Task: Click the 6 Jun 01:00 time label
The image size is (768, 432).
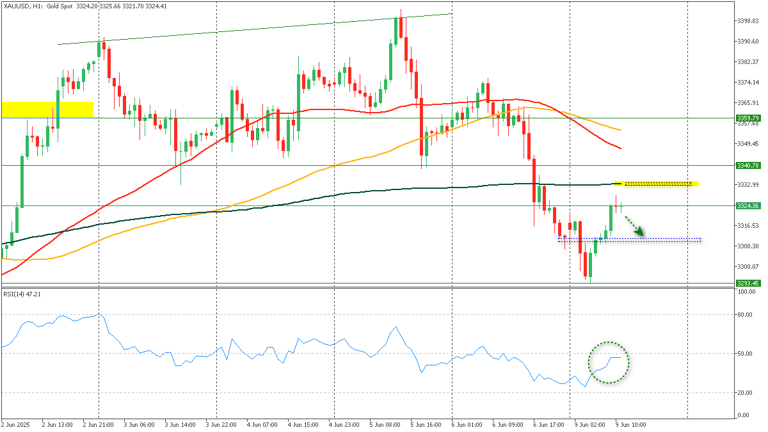Action: (467, 424)
